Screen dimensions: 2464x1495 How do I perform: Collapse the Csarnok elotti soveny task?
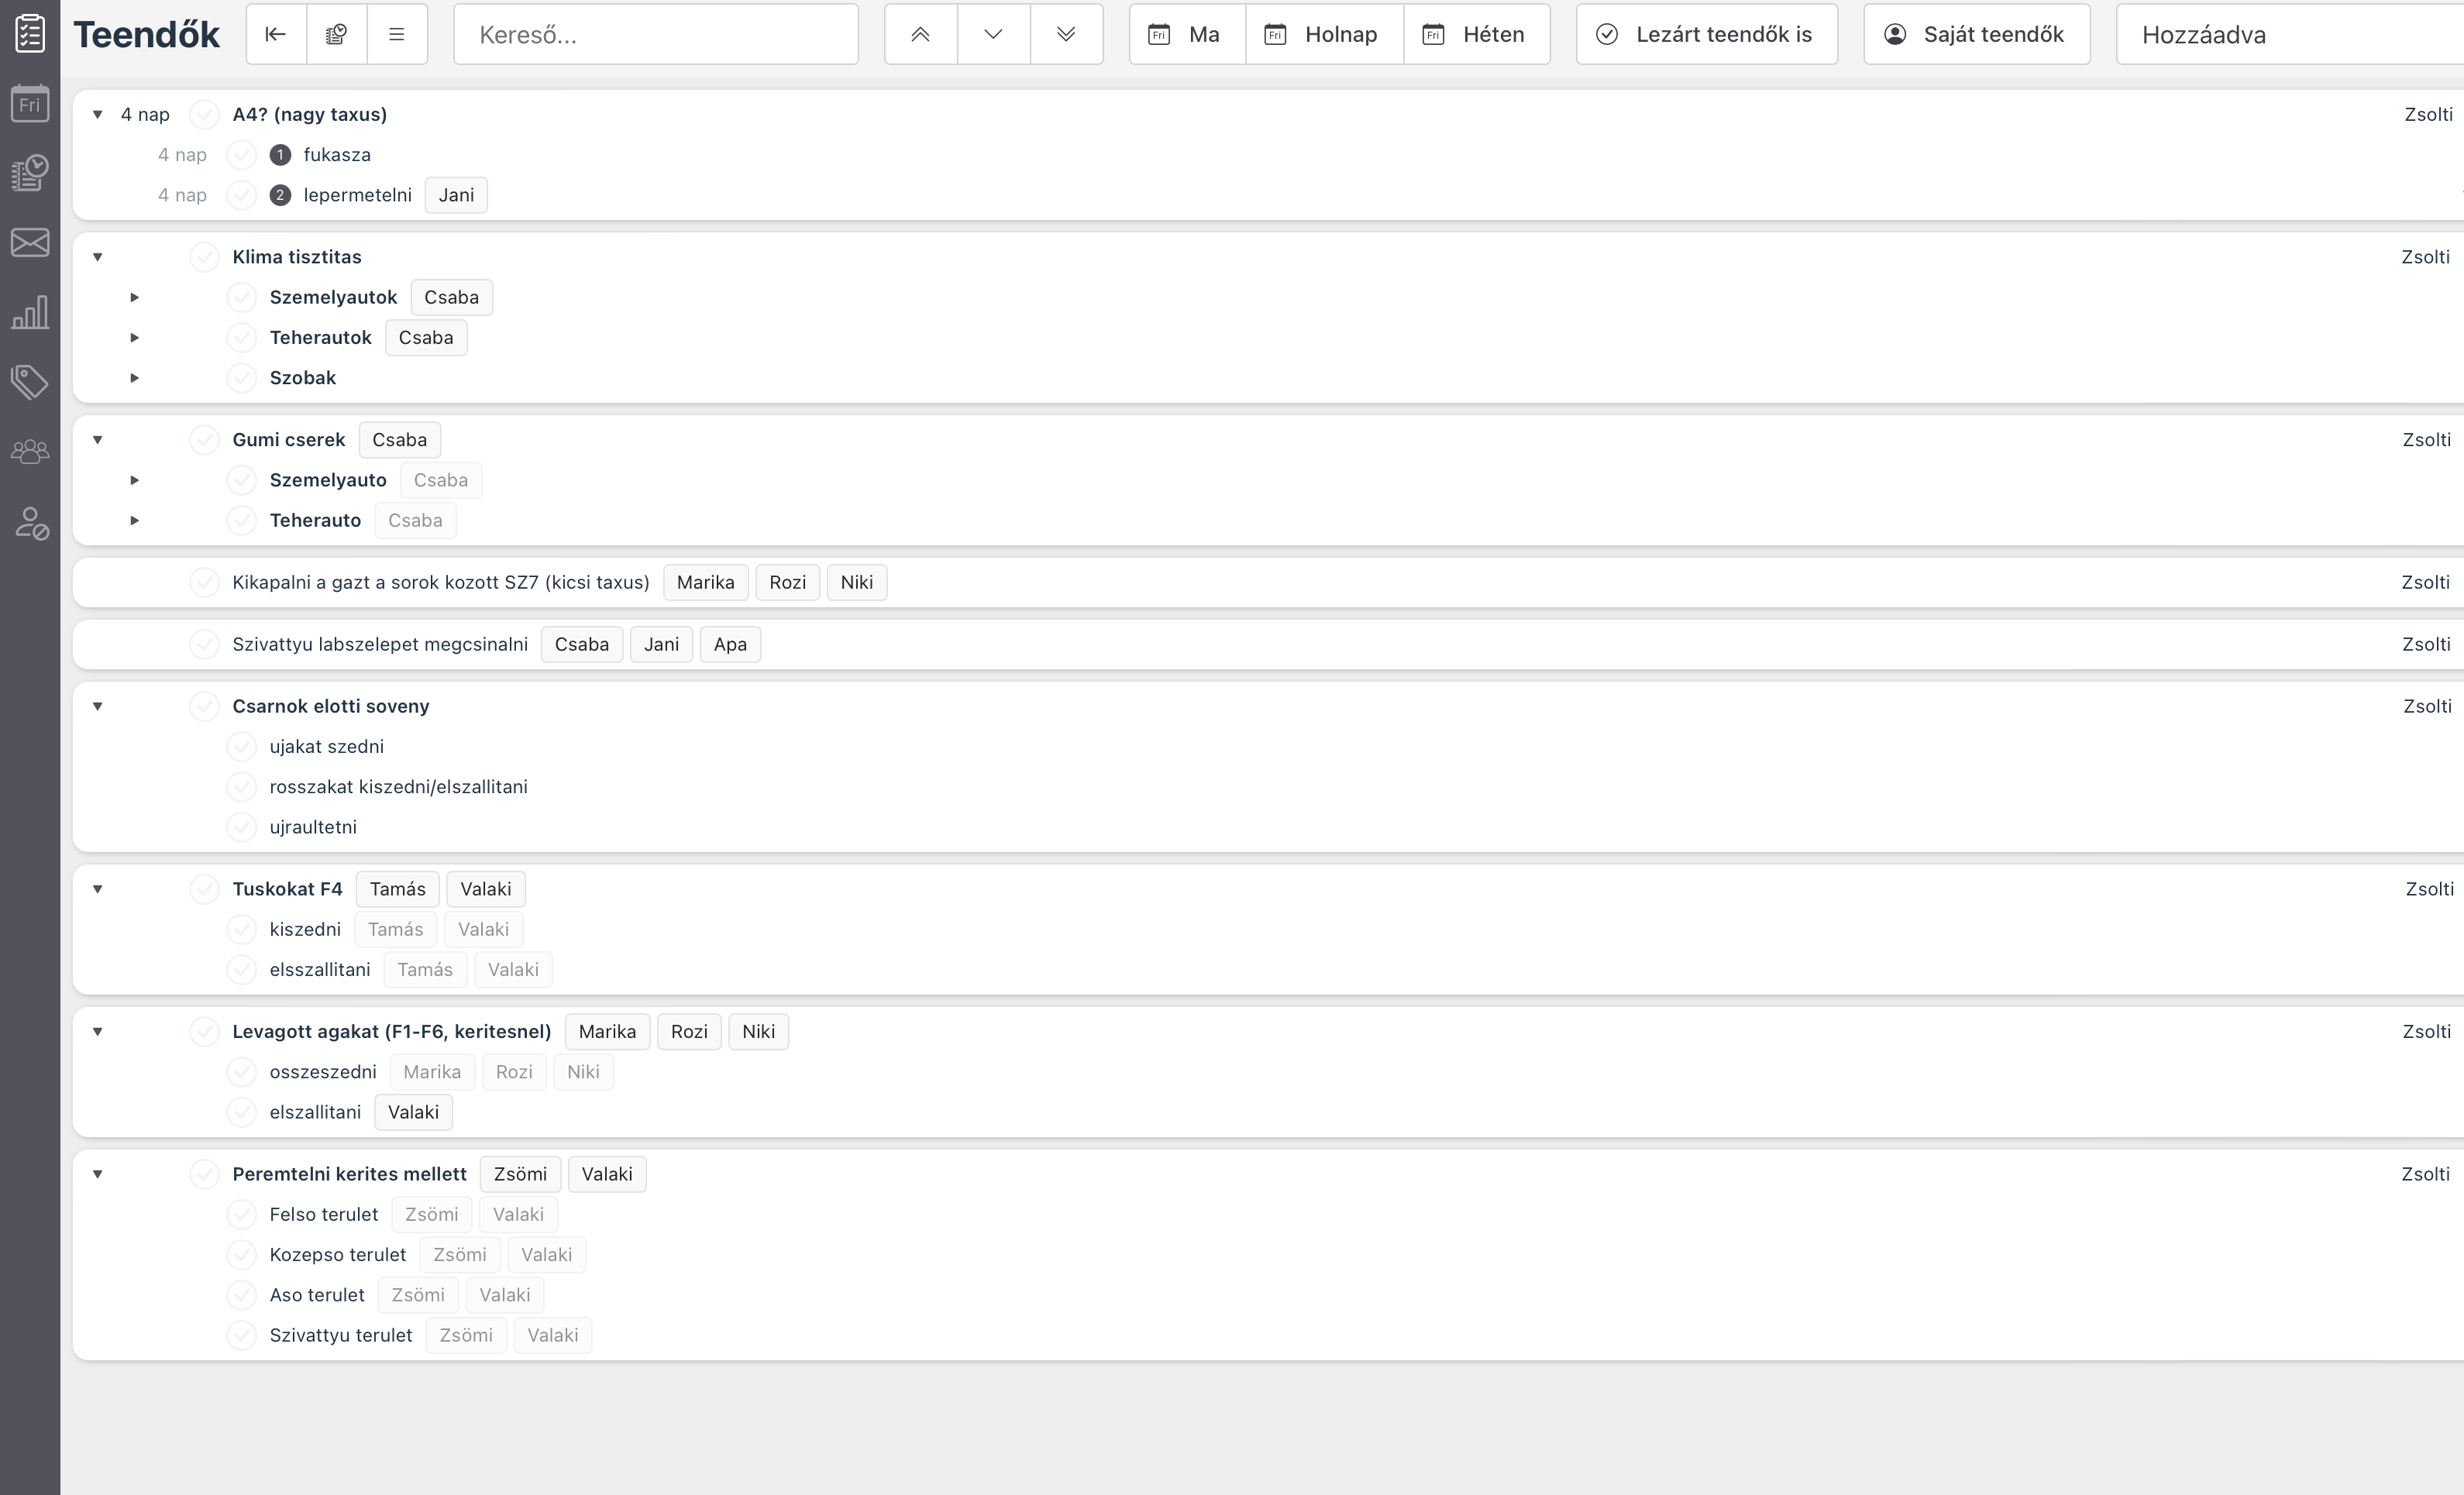point(98,706)
